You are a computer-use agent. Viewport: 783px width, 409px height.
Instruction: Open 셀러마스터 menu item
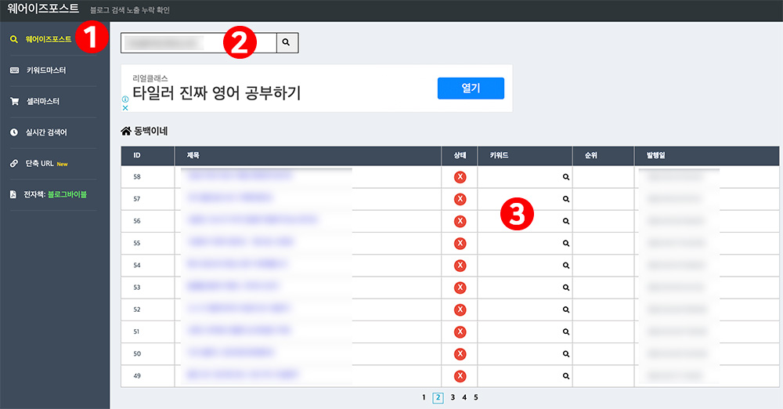tap(43, 102)
